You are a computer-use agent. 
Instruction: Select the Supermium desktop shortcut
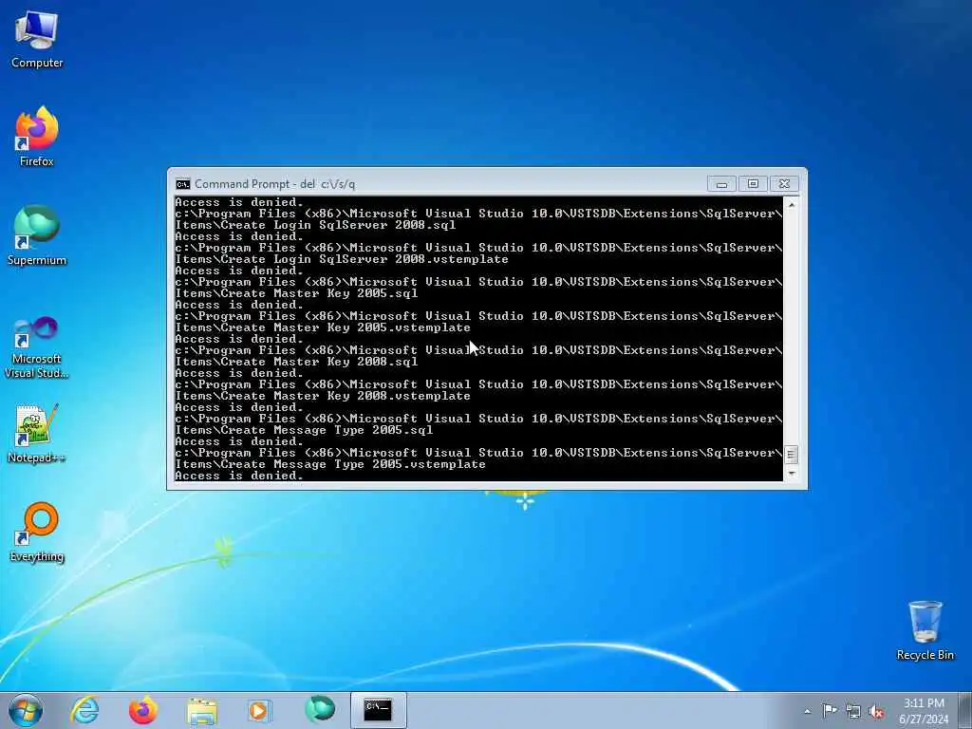[37, 235]
